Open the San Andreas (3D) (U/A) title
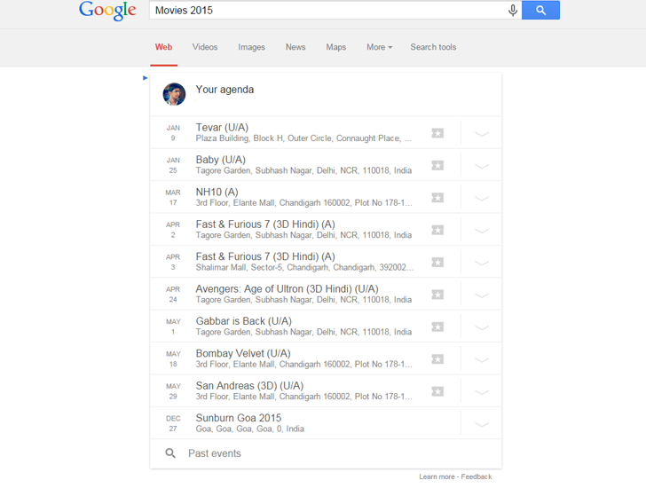This screenshot has height=488, width=646. click(249, 386)
